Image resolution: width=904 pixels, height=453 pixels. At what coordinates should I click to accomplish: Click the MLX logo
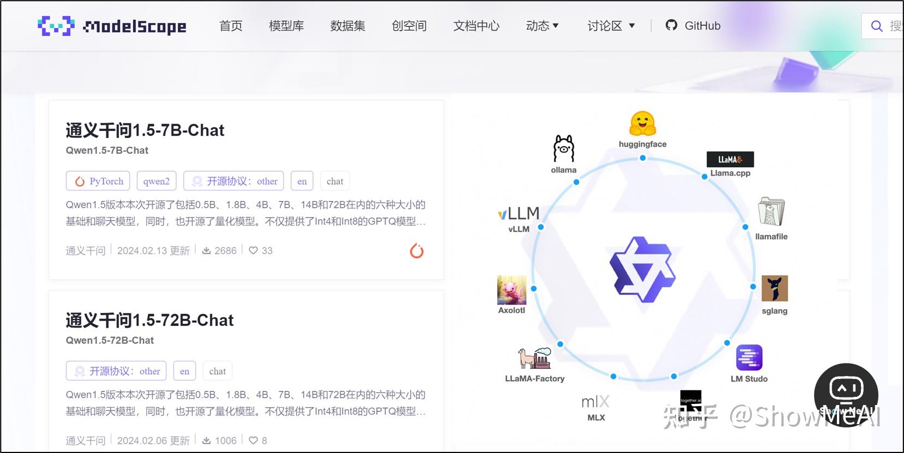click(595, 402)
